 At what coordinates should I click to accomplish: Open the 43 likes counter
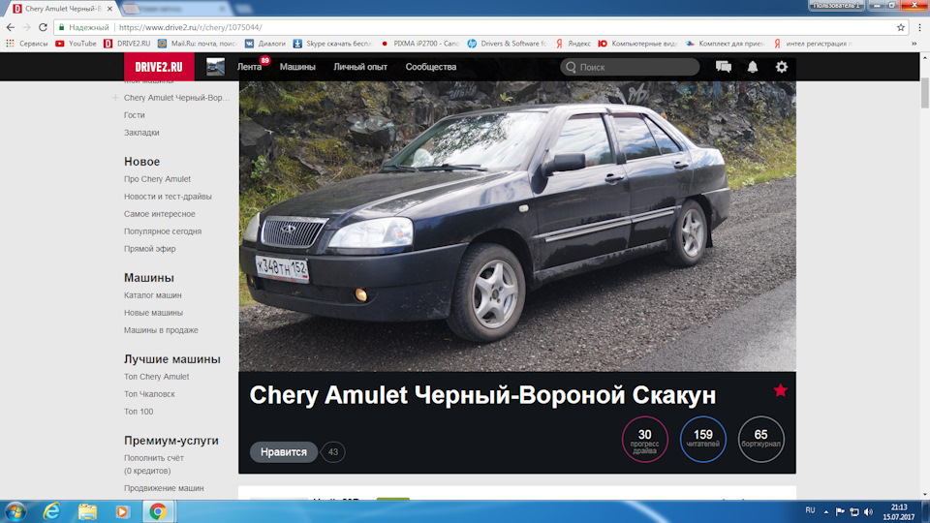[332, 452]
